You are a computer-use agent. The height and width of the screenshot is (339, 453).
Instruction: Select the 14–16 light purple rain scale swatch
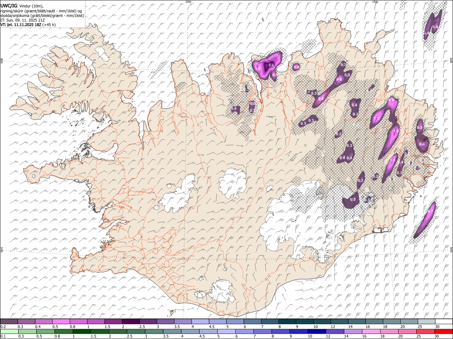pos(352,331)
